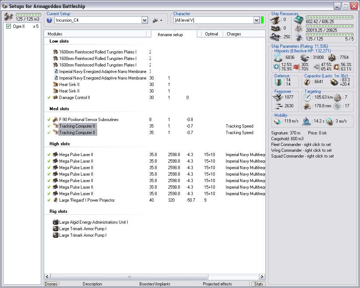360x288 pixels.
Task: Toggle the last Mega Pulse Laser II checkmark
Action: [49, 194]
